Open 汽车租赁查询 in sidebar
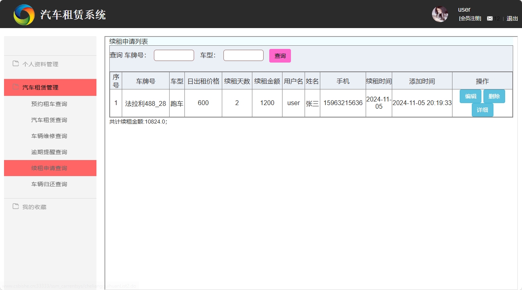The height and width of the screenshot is (290, 522). pos(49,120)
